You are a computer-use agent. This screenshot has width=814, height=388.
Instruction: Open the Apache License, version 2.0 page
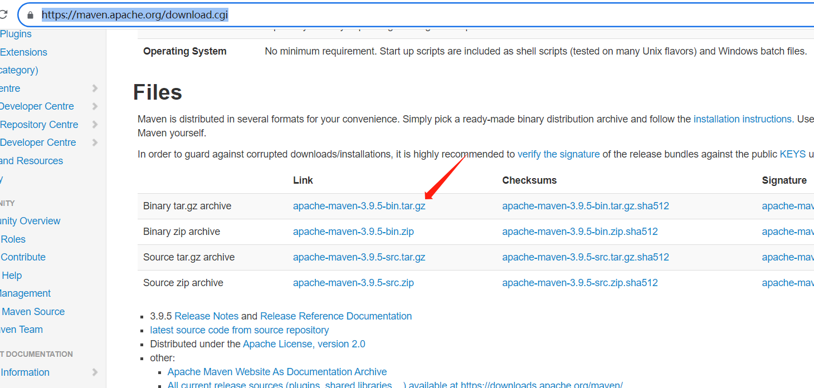click(304, 343)
